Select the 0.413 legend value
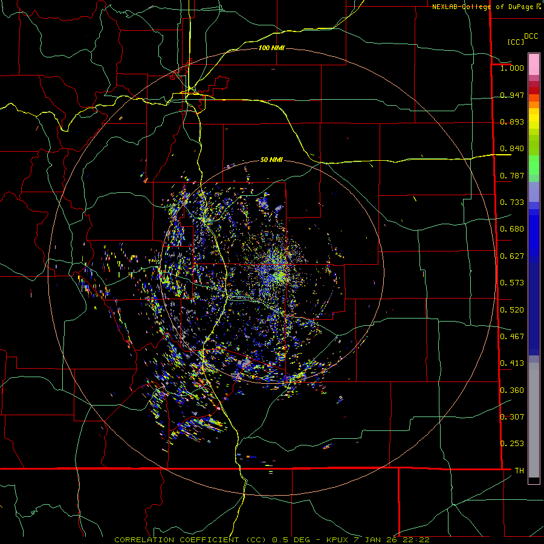This screenshot has height=544, width=544. click(x=512, y=363)
